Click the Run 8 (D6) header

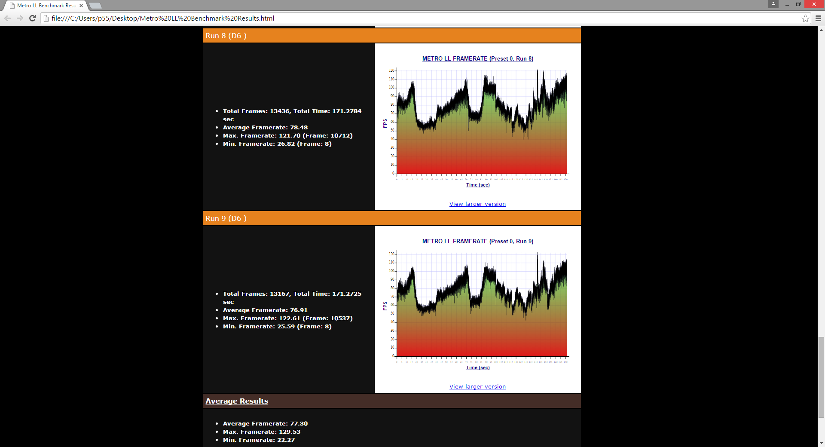click(x=392, y=36)
